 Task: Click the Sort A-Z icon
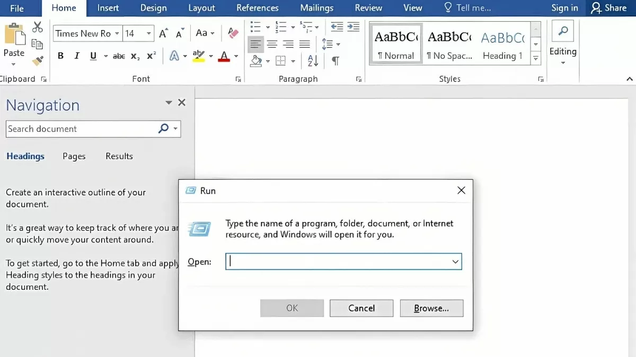[x=312, y=61]
